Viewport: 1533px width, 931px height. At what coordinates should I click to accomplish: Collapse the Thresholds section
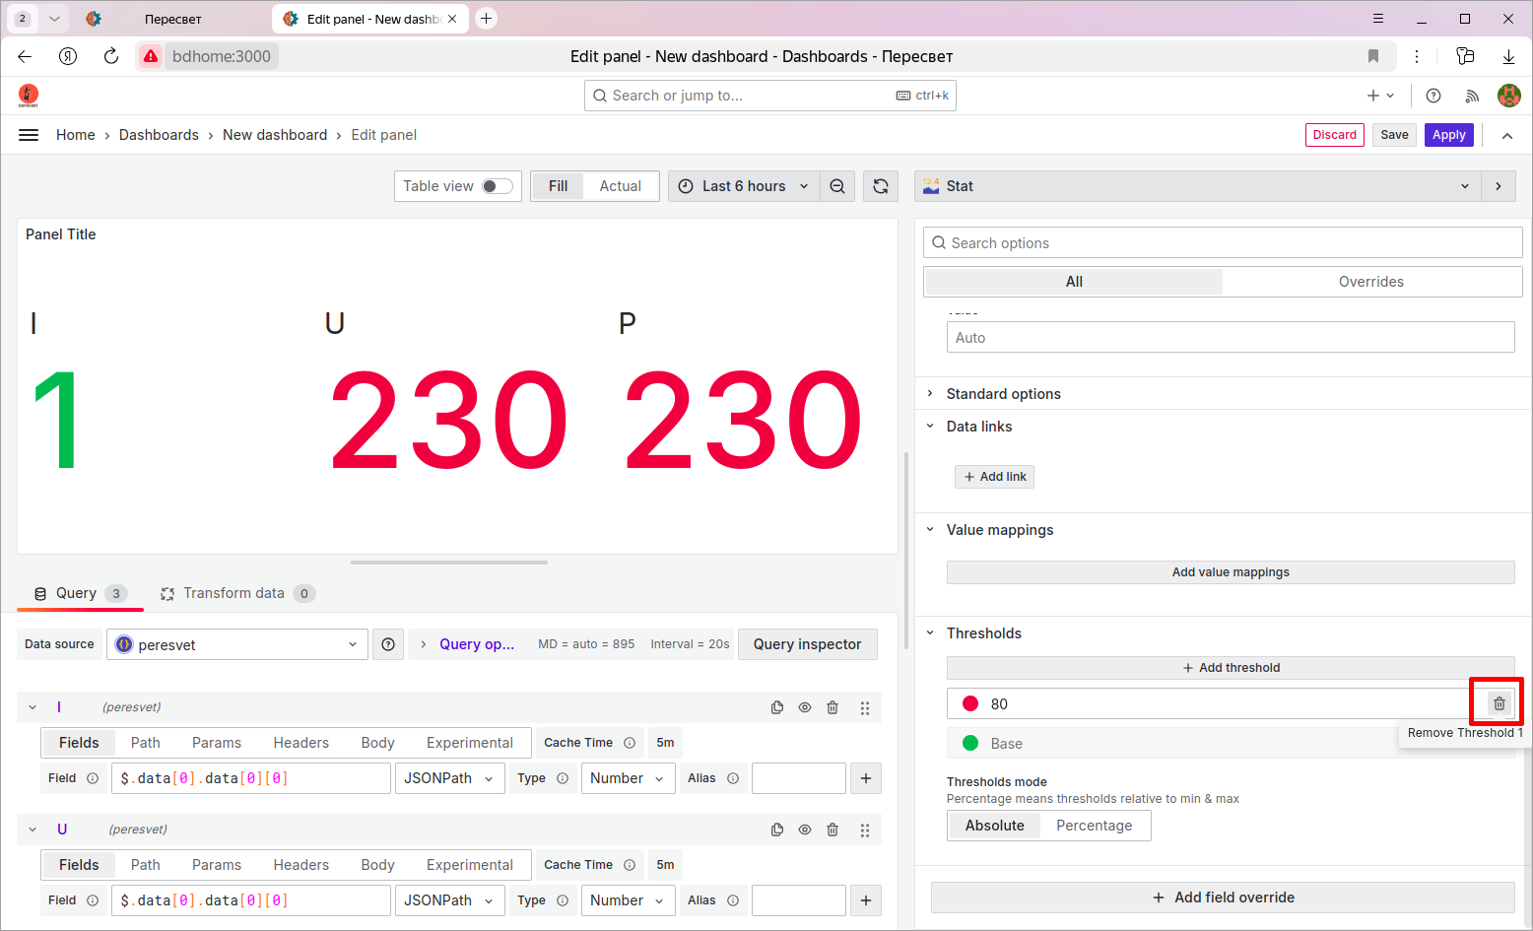tap(983, 633)
